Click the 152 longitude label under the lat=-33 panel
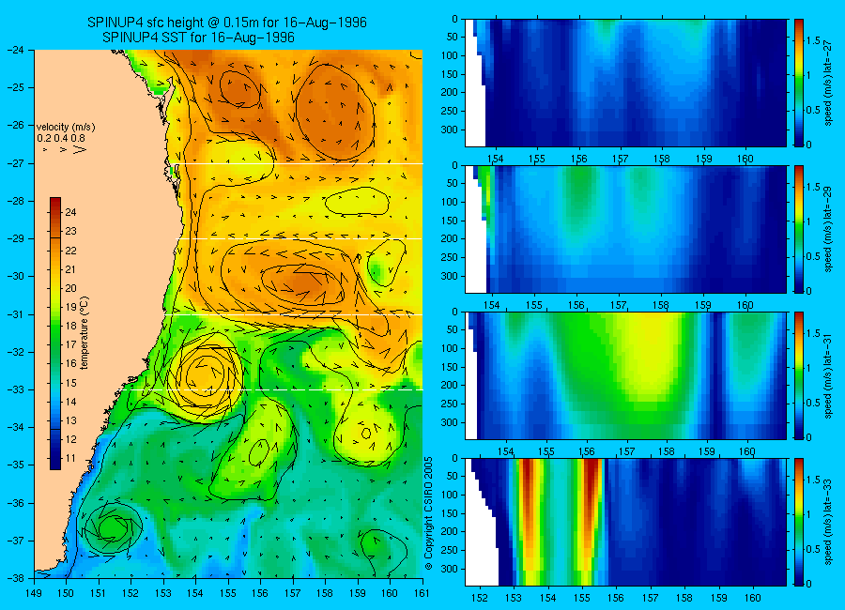The height and width of the screenshot is (610, 845). tap(480, 598)
